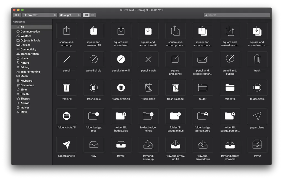Viewport: 283px width, 180px height.
Task: Select the Devices category
Action: [32, 45]
